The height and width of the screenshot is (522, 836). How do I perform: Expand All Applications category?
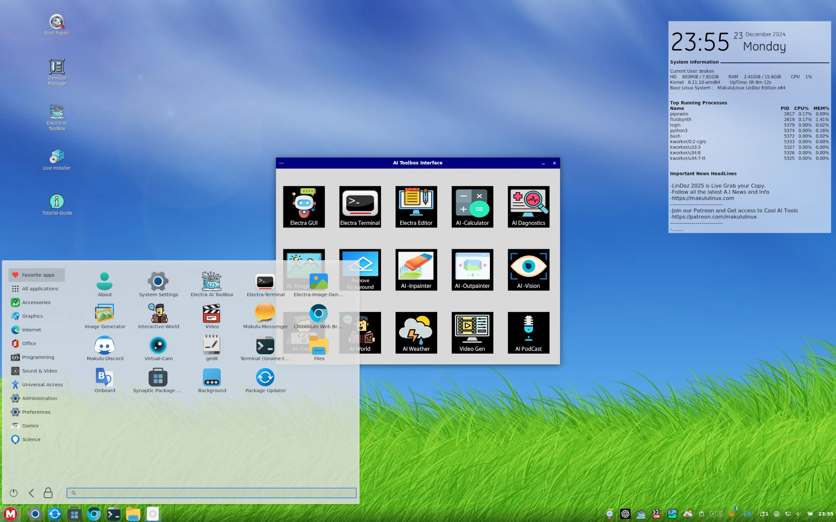[x=40, y=288]
